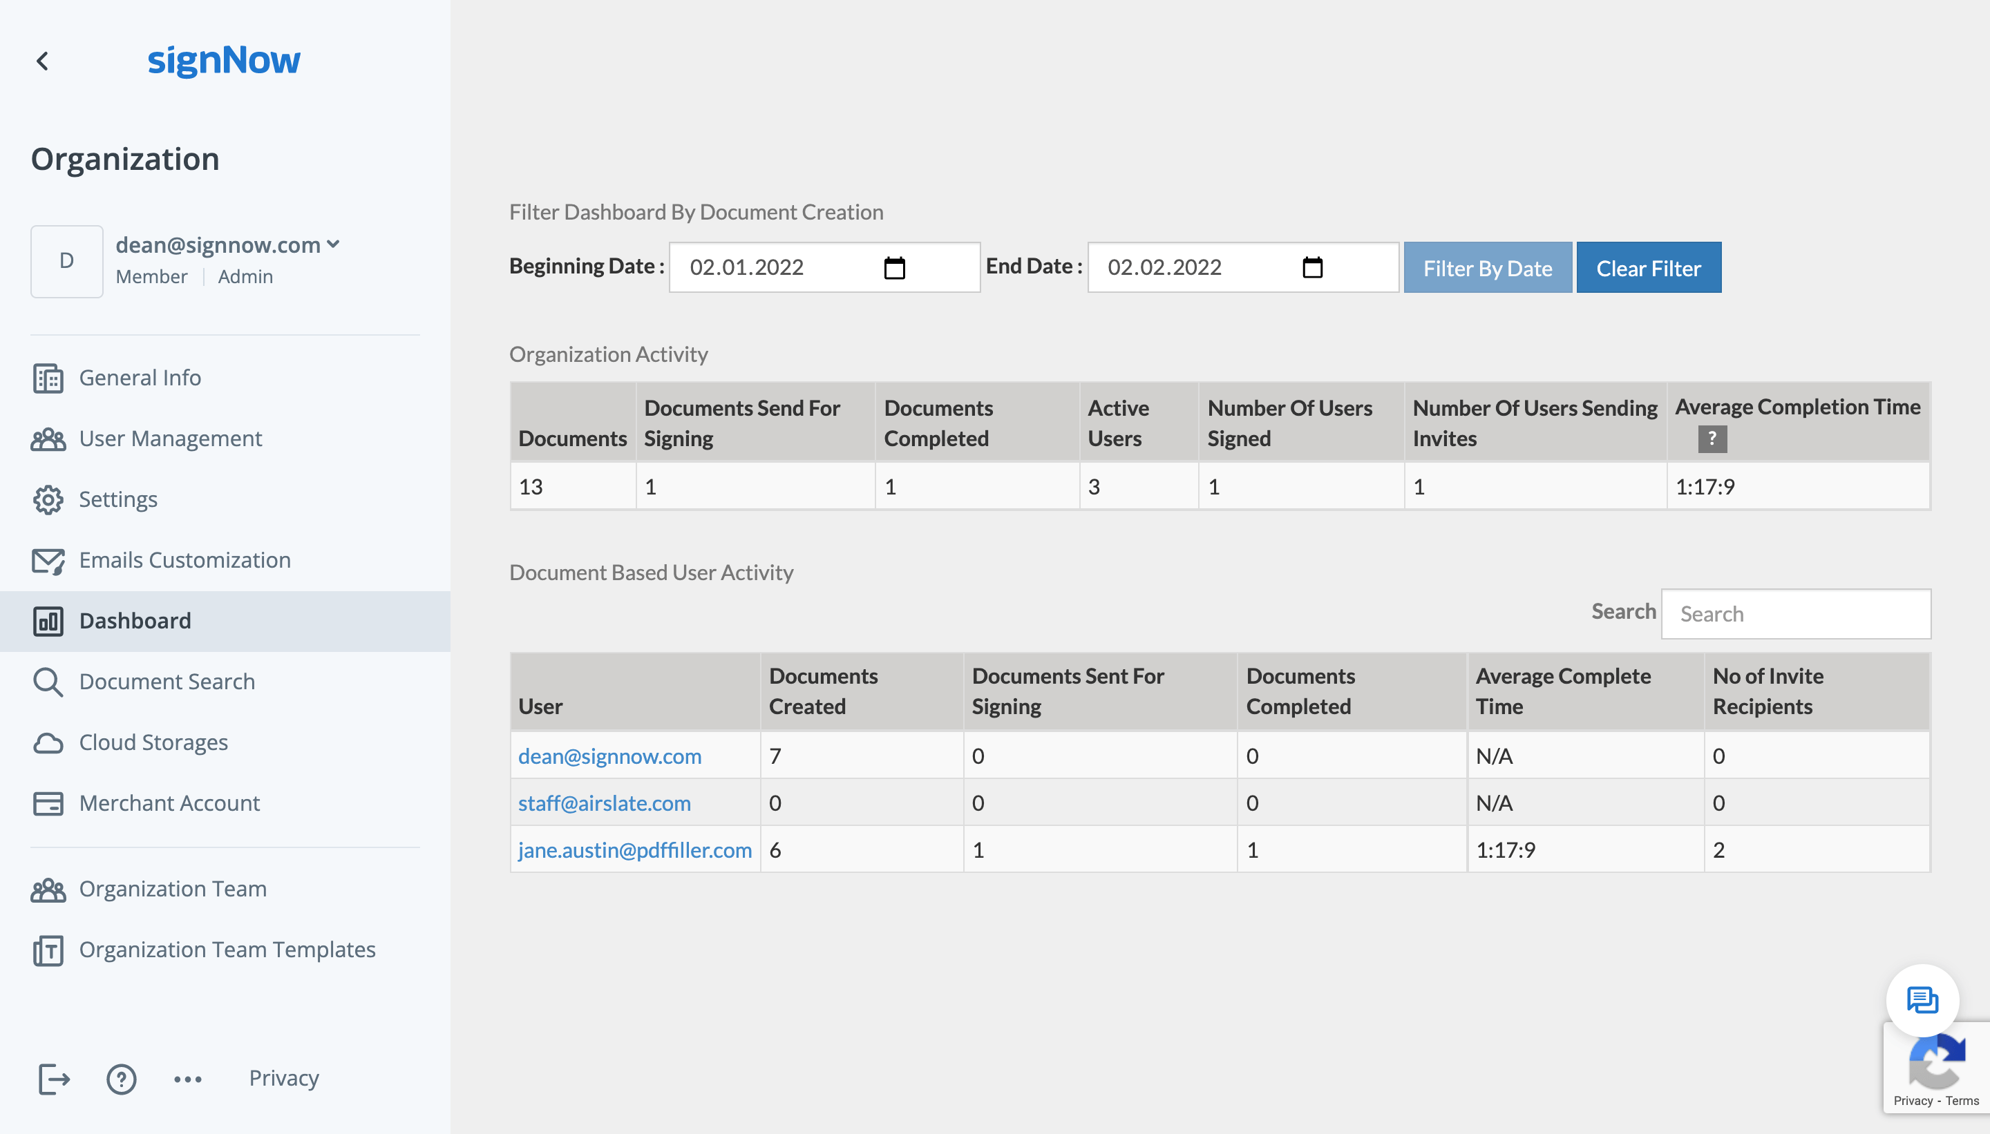Image resolution: width=1990 pixels, height=1134 pixels.
Task: Click the staff@airslate.com link
Action: [x=604, y=803]
